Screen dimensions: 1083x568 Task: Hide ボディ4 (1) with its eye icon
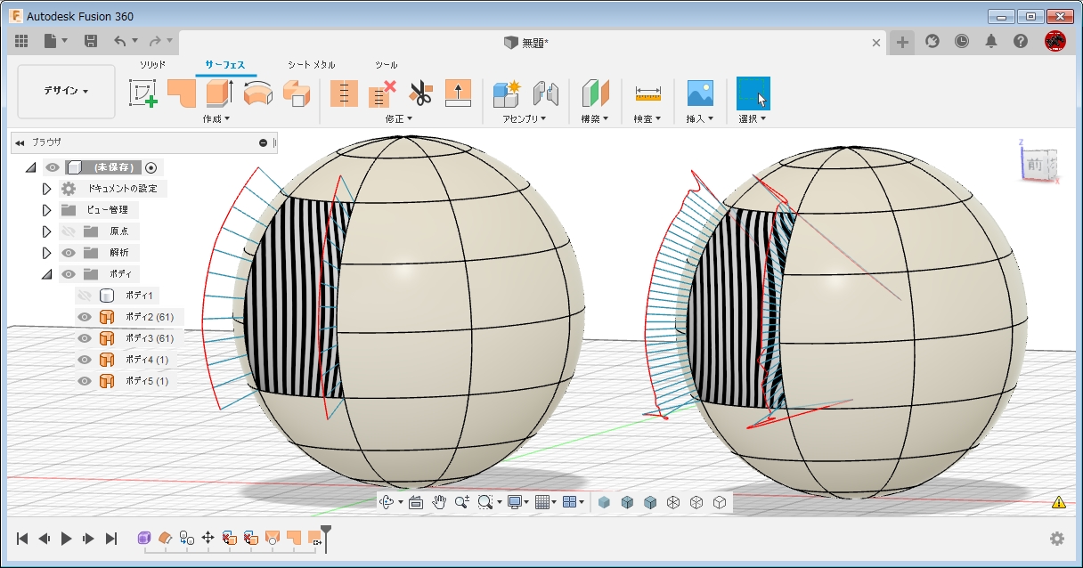[x=85, y=360]
